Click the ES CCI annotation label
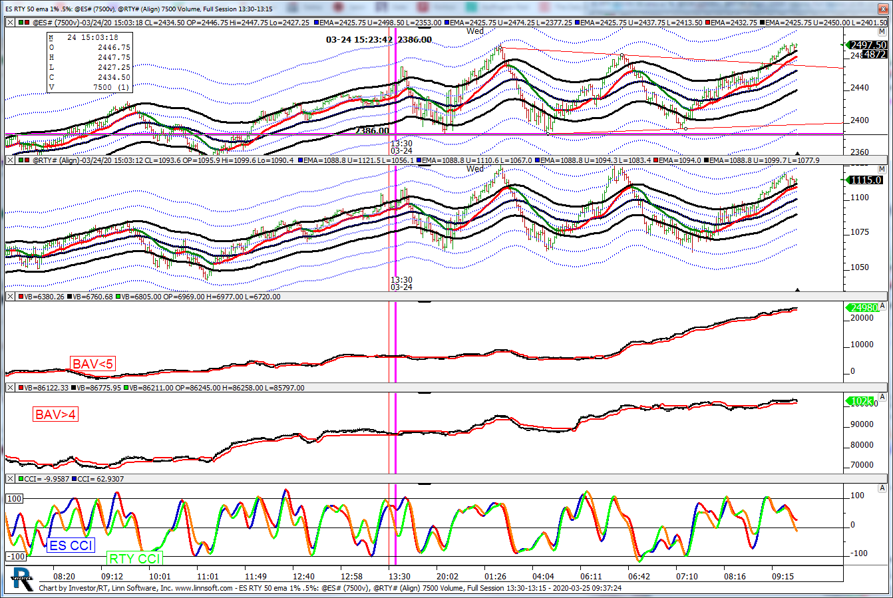The height and width of the screenshot is (598, 893). click(71, 545)
